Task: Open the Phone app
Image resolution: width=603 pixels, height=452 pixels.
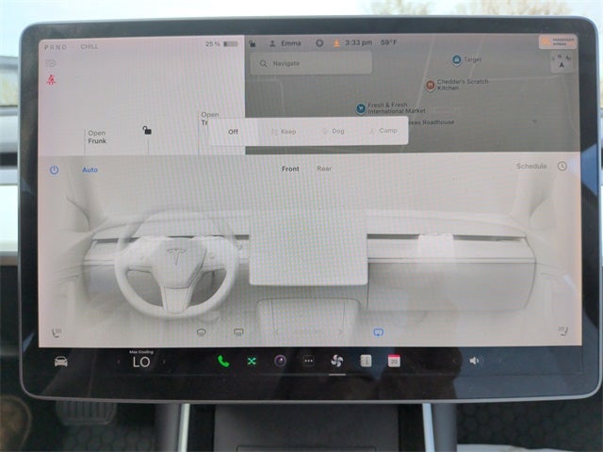Action: [223, 361]
